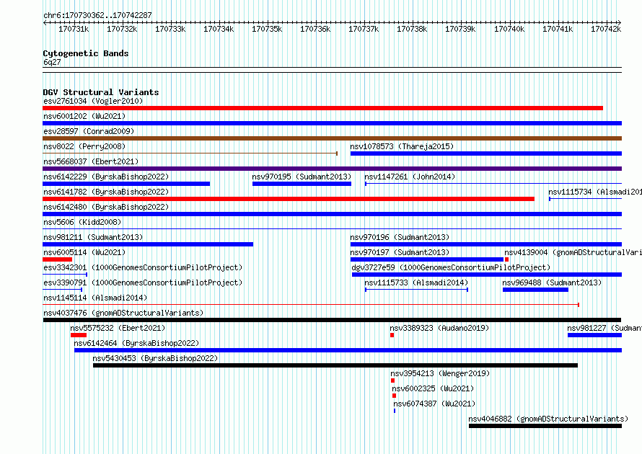
Task: Click the brown esv28597 variant bar
Action: pos(332,138)
